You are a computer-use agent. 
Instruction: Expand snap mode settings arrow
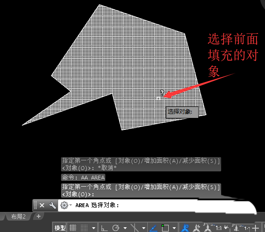pyautogui.click(x=93, y=228)
